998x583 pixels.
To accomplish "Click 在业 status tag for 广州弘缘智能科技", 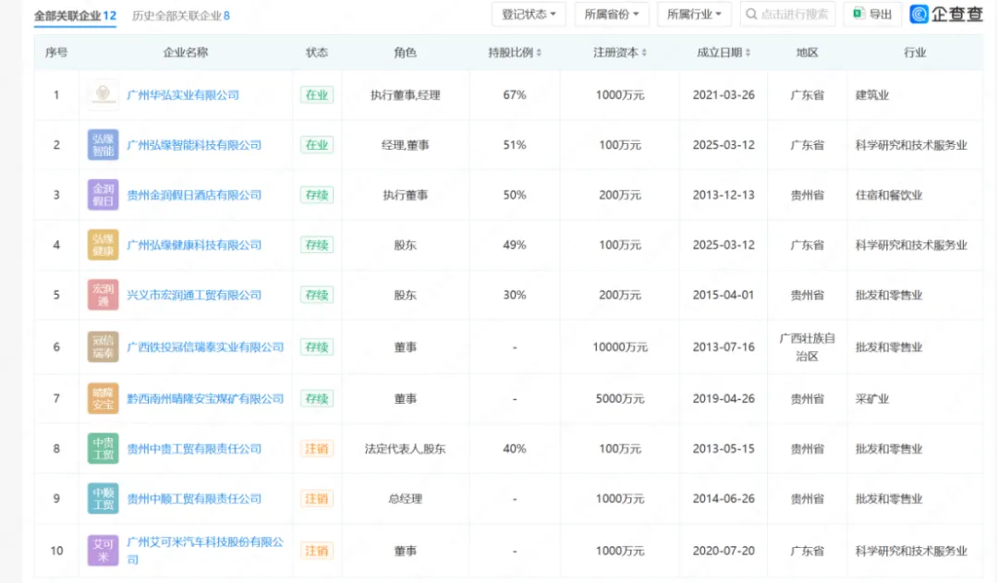I will tap(317, 145).
